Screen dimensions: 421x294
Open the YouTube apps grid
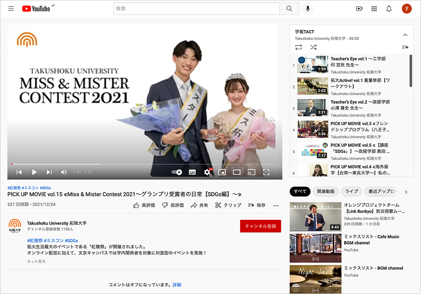pyautogui.click(x=374, y=9)
